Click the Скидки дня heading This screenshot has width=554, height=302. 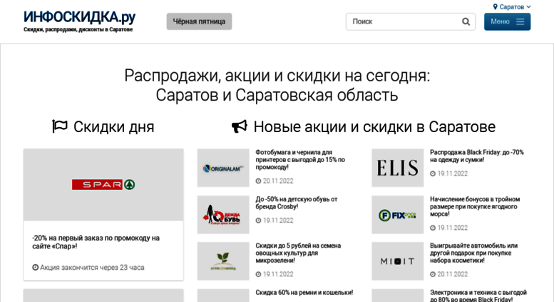pyautogui.click(x=114, y=126)
